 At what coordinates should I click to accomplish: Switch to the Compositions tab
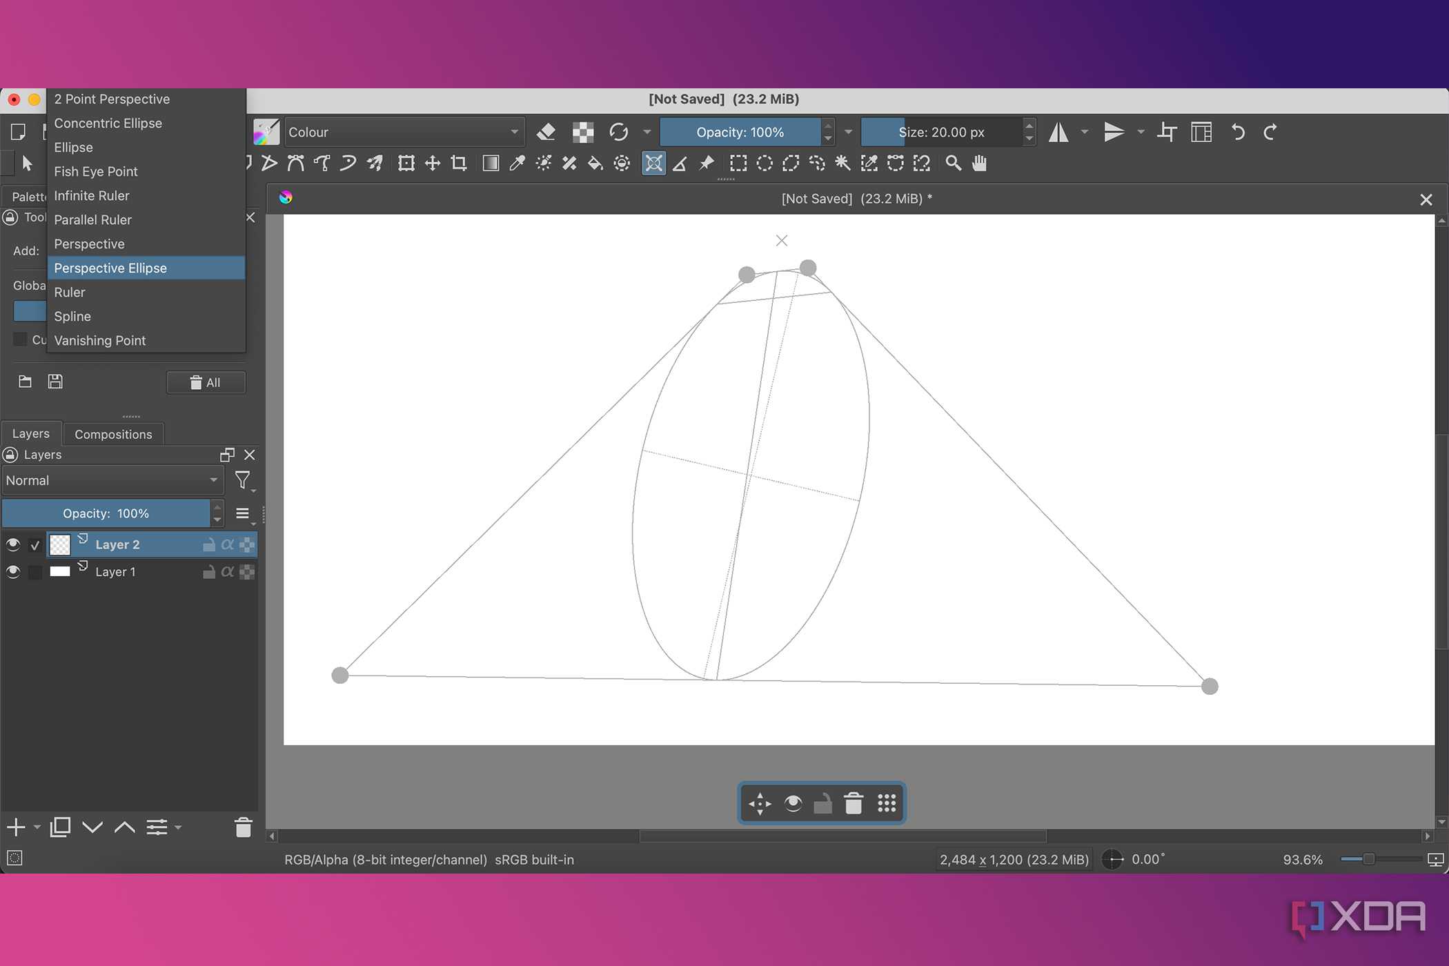(113, 434)
